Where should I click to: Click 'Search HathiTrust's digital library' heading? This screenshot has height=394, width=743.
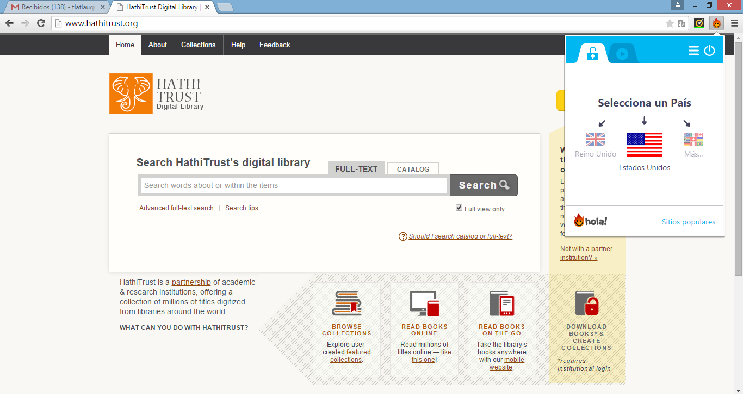pos(223,162)
